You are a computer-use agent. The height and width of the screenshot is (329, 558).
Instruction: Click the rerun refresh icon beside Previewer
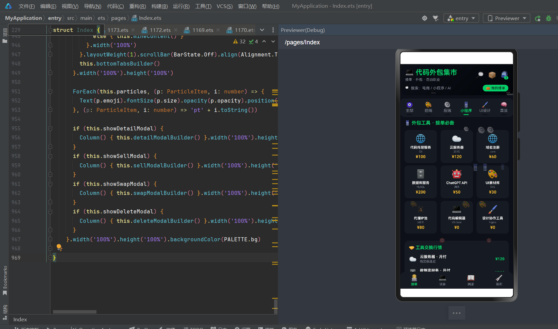click(x=538, y=18)
